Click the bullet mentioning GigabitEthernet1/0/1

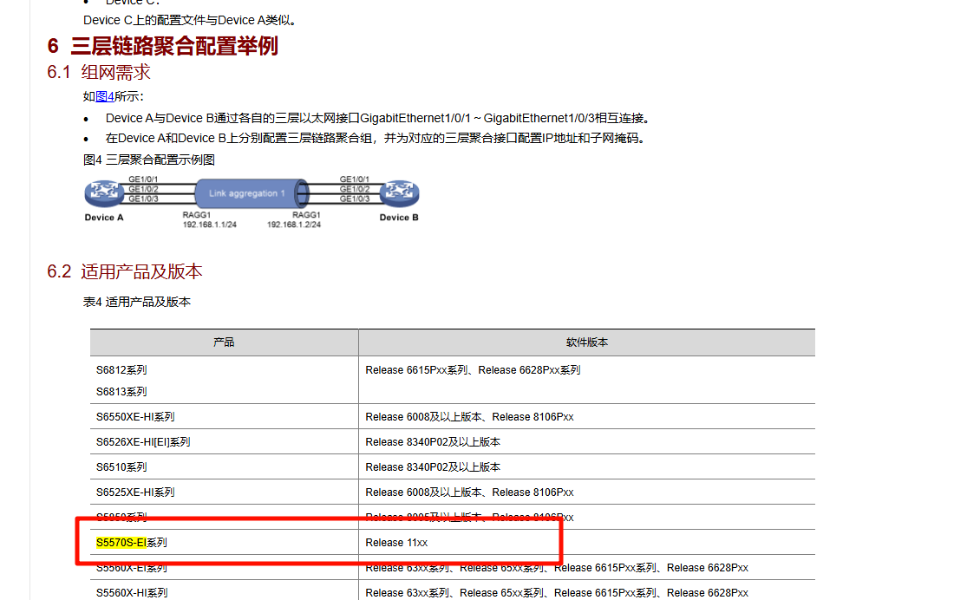click(x=378, y=118)
